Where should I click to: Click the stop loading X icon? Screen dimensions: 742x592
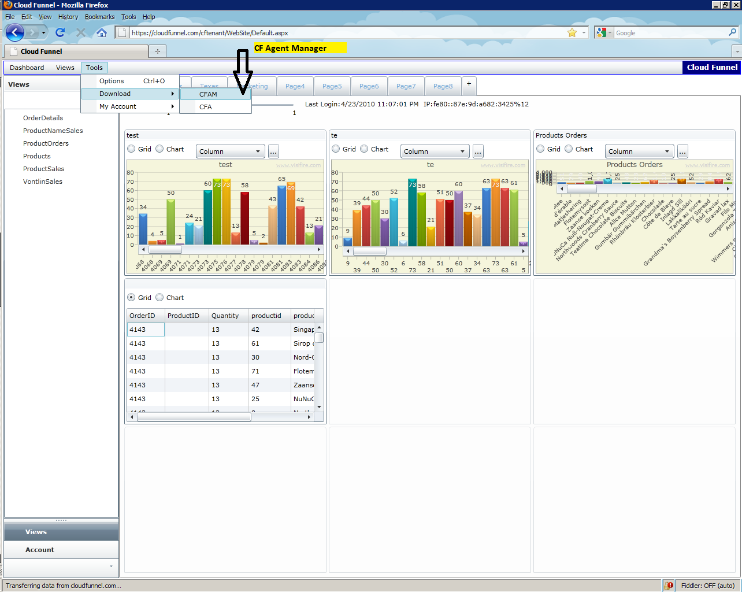(x=81, y=32)
